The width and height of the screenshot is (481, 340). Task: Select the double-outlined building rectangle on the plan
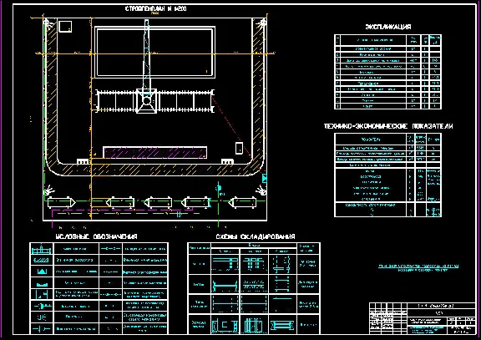coord(154,52)
